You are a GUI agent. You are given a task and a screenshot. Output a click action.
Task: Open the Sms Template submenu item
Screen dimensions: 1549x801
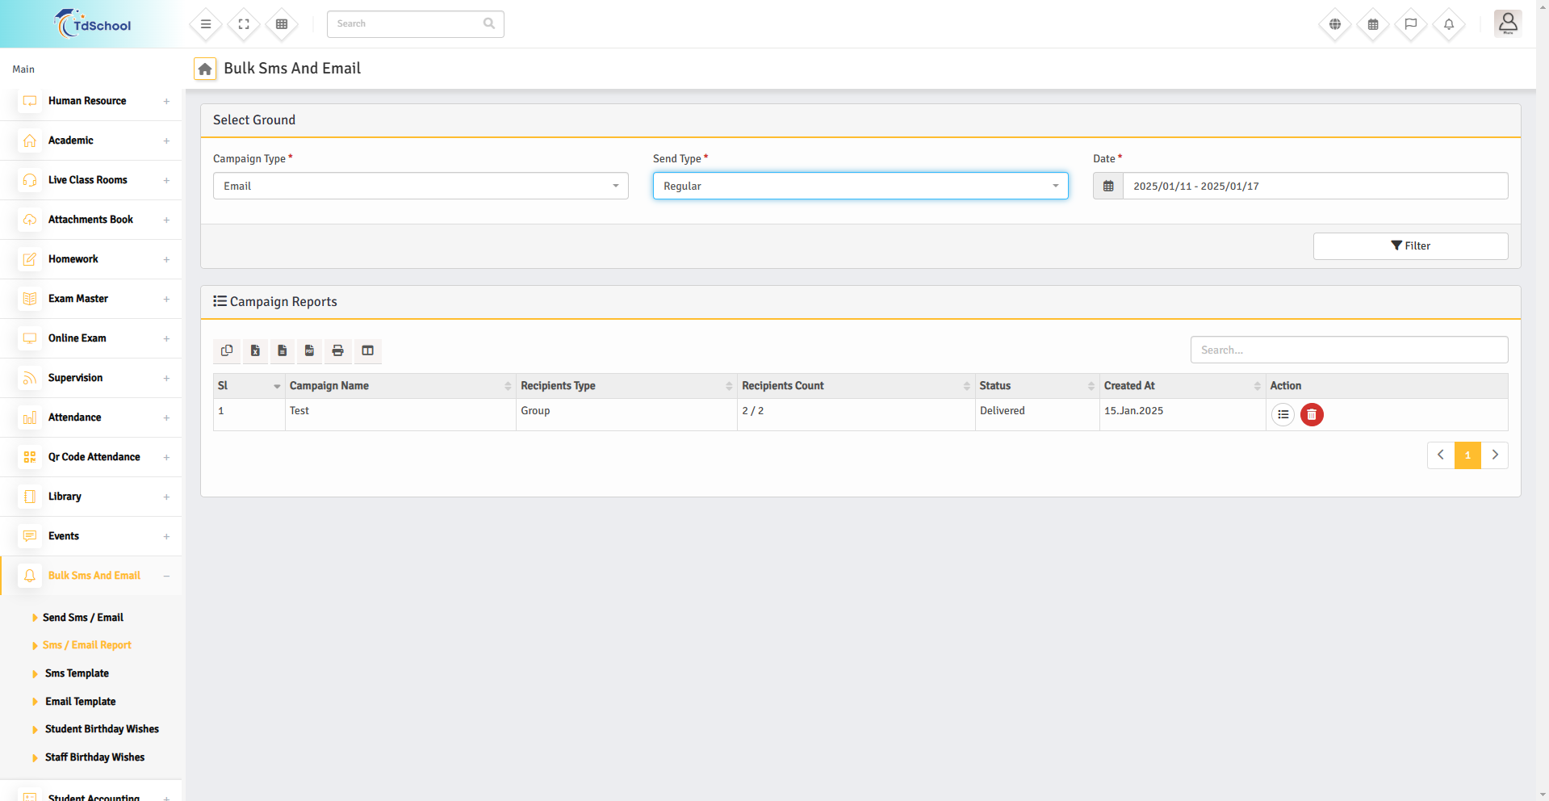pos(77,673)
